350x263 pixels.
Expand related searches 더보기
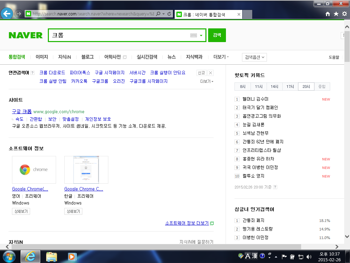207,81
